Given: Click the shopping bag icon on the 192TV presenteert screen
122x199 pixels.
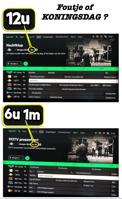Looking at the screenshot, I should pyautogui.click(x=96, y=133).
